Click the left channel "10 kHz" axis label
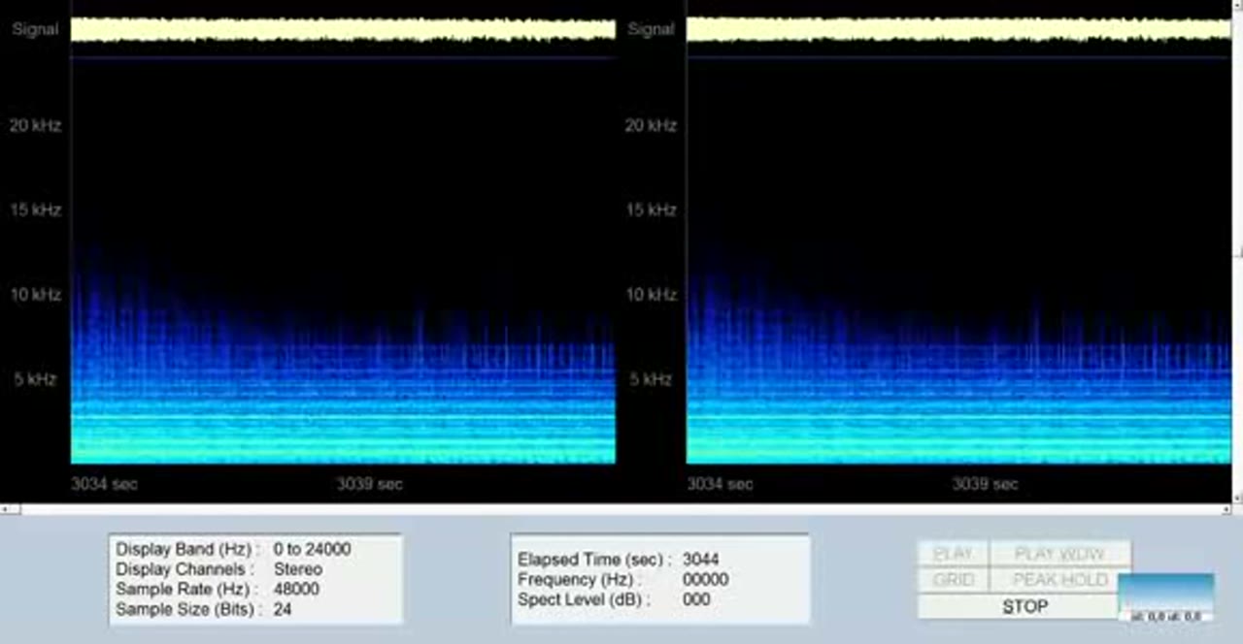The width and height of the screenshot is (1243, 644). [x=35, y=295]
